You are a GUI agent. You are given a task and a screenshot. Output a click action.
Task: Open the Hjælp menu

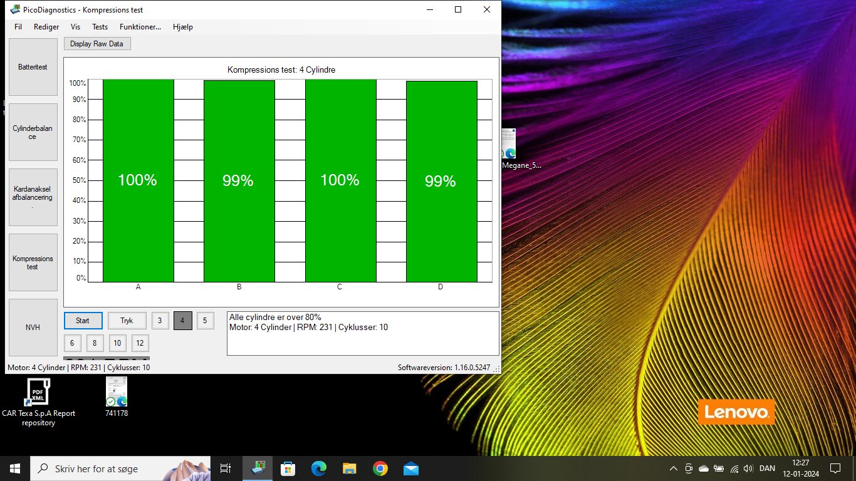tap(183, 27)
